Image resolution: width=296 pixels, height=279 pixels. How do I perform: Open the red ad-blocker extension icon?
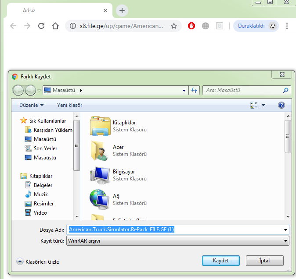pos(191,26)
